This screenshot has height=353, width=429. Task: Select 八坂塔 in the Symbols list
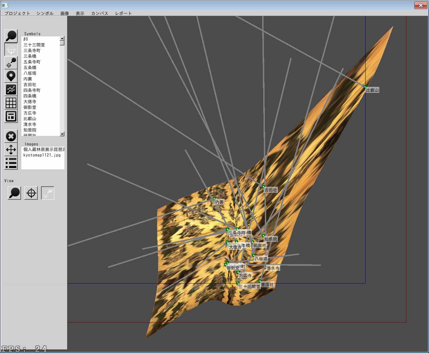pos(40,73)
